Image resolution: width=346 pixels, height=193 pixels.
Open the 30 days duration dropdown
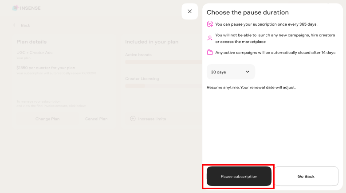click(x=231, y=72)
